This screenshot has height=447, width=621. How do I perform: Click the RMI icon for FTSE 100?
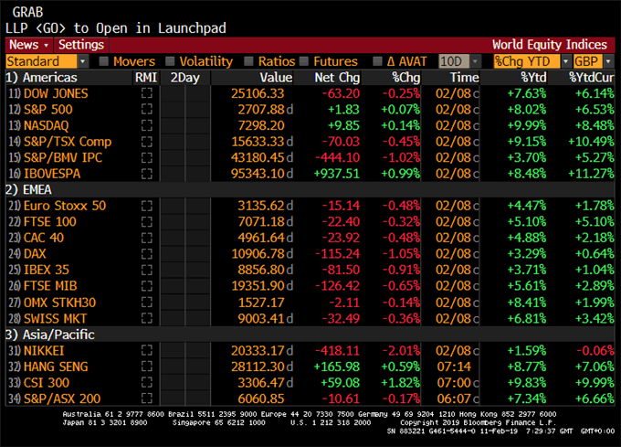pos(146,221)
